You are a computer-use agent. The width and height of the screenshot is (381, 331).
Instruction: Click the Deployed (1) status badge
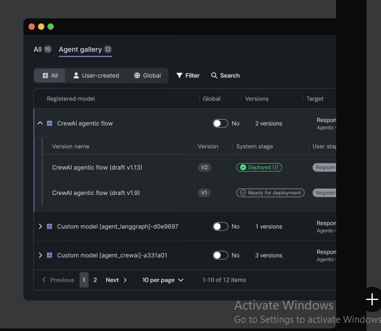pyautogui.click(x=259, y=167)
